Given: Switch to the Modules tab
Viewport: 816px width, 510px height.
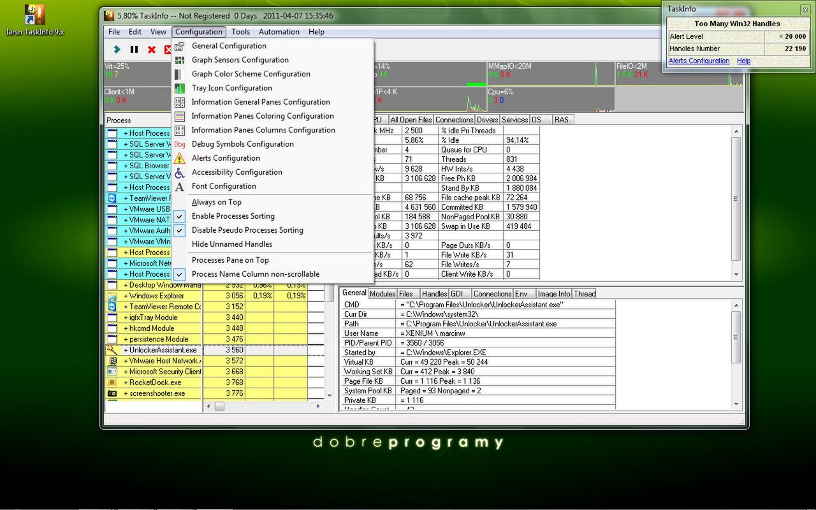Looking at the screenshot, I should point(382,294).
